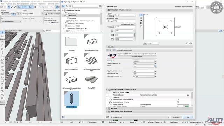Click the next page arrow in Свая panel
Viewport: 224px width, 126px height.
tap(111, 50)
